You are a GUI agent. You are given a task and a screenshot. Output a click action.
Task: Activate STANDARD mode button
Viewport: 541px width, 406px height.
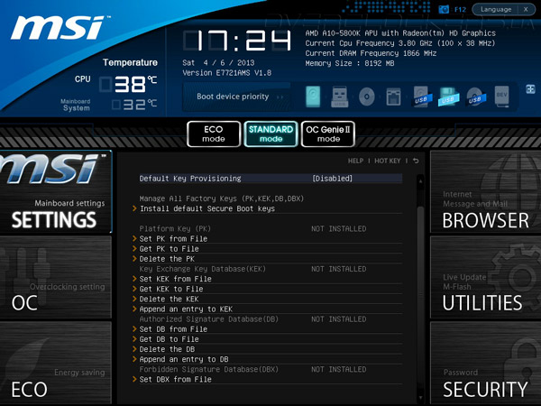tap(270, 134)
